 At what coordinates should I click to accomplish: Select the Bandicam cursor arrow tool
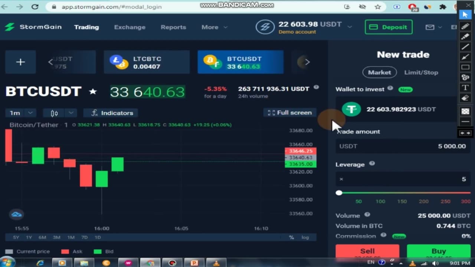[x=465, y=15]
